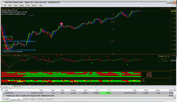Click 'We are inside trading hours' text
177x102 pixels.
pos(14,14)
